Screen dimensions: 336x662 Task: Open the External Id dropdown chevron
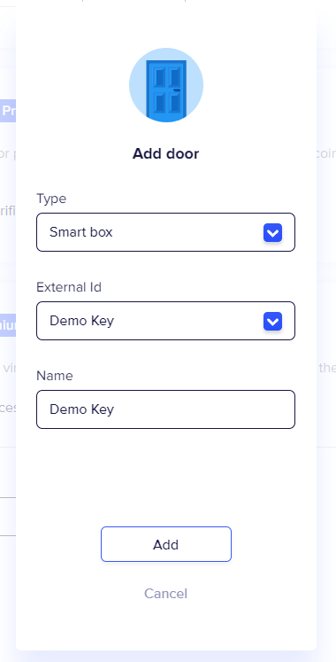coord(272,322)
